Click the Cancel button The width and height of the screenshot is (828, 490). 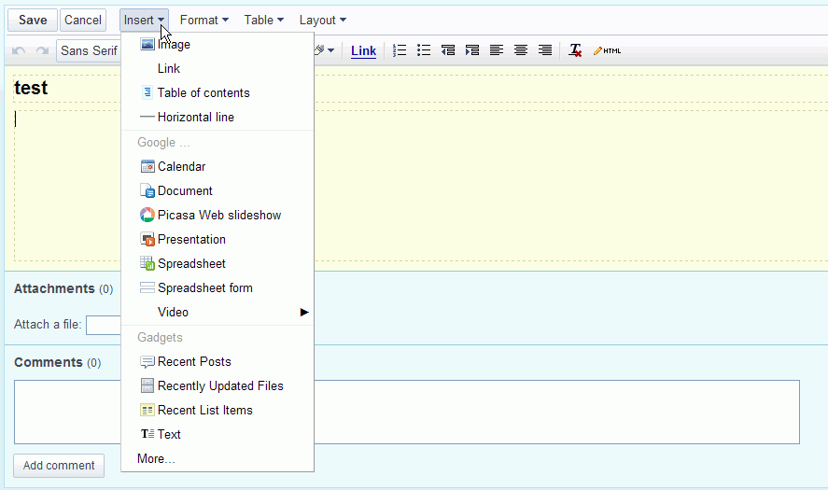point(83,20)
